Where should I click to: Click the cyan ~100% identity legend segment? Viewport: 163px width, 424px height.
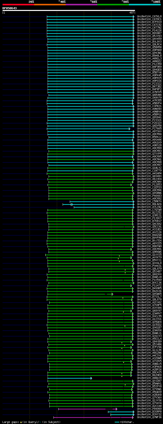[145, 4]
